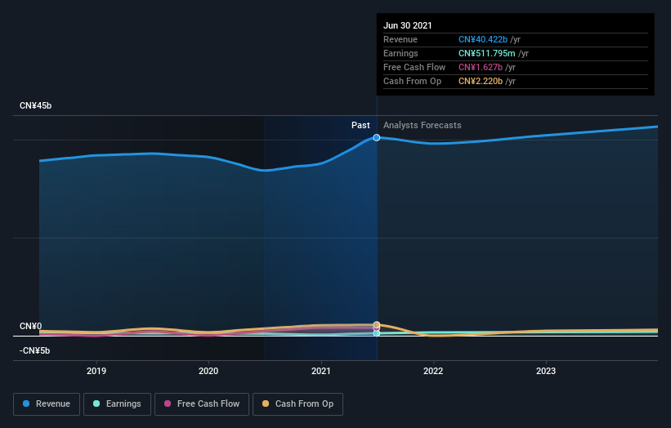The height and width of the screenshot is (428, 671).
Task: Click the 2023 x-axis label
Action: (x=546, y=371)
